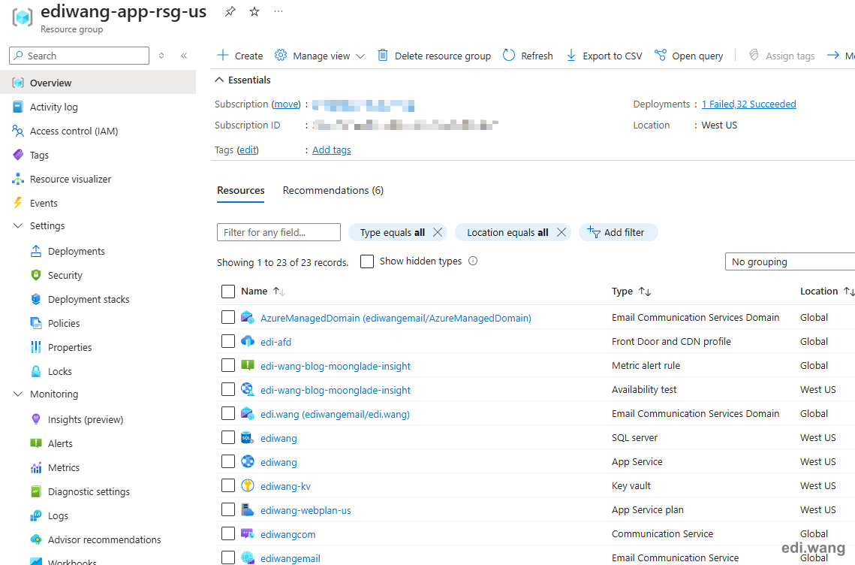Screen dimensions: 855x565
Task: Collapse the sidebar menu with double chevron
Action: click(184, 56)
